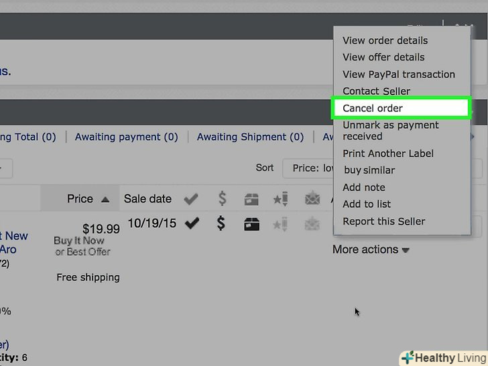Choose View order details menu item

385,40
